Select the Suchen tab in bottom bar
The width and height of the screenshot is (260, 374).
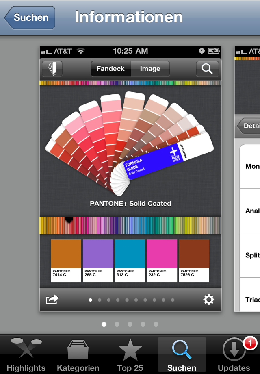[x=182, y=354]
